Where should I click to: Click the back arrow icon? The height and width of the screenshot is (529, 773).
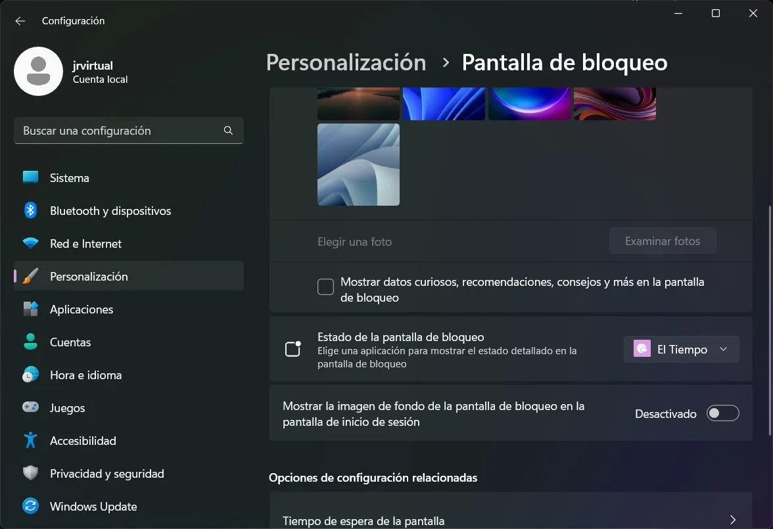(x=20, y=21)
